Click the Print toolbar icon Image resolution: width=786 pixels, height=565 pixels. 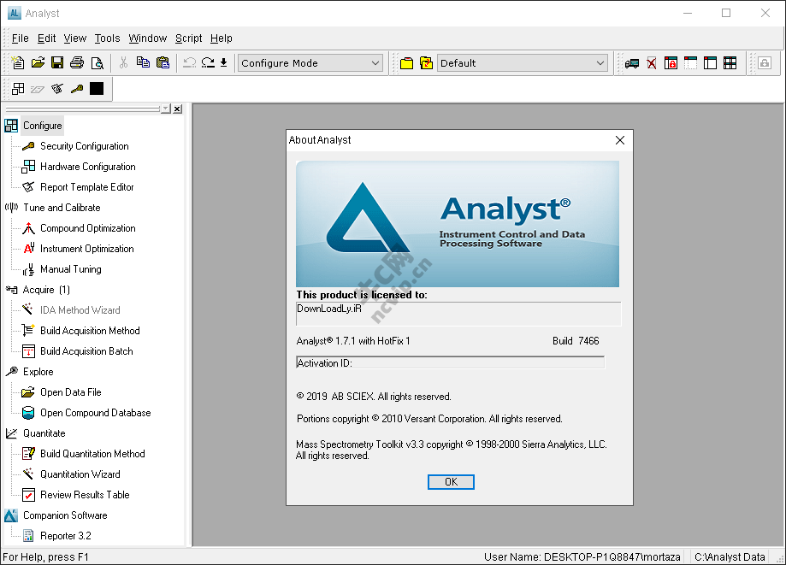tap(77, 62)
